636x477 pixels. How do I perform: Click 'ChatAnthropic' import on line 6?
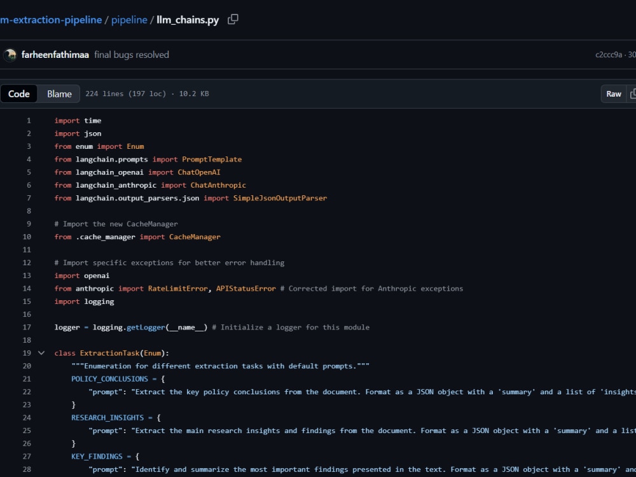click(x=218, y=185)
